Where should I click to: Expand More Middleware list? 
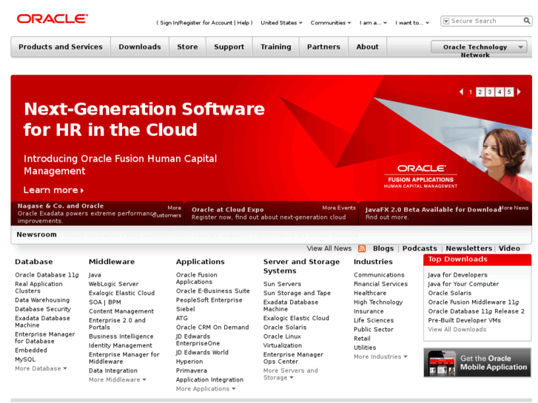(118, 379)
